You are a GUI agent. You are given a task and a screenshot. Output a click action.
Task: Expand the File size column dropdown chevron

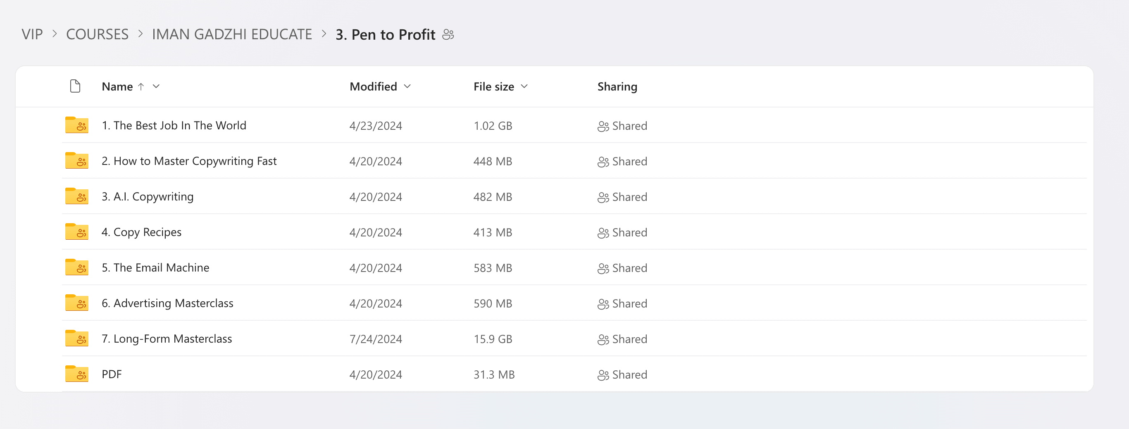[x=524, y=86]
